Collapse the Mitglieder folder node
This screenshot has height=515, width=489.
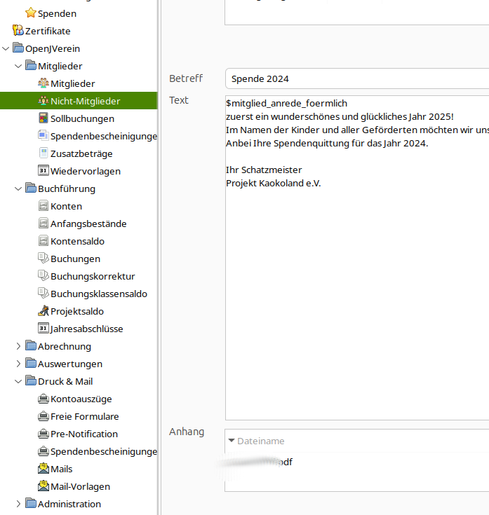point(18,66)
